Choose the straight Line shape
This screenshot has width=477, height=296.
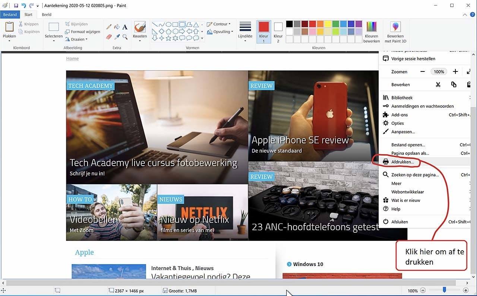click(x=155, y=24)
